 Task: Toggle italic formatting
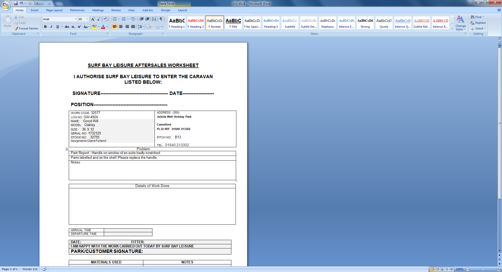point(51,27)
